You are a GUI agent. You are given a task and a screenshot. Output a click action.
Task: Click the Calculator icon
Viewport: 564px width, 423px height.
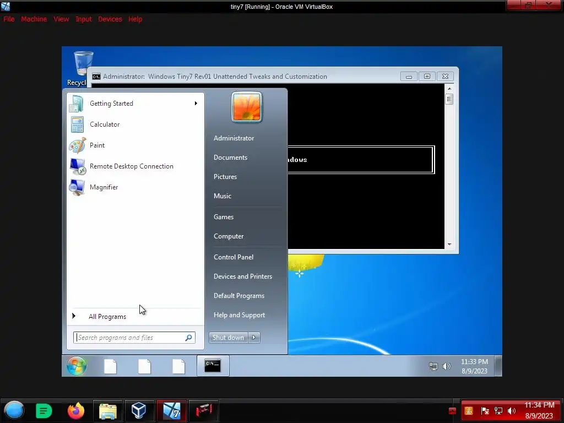pyautogui.click(x=77, y=124)
